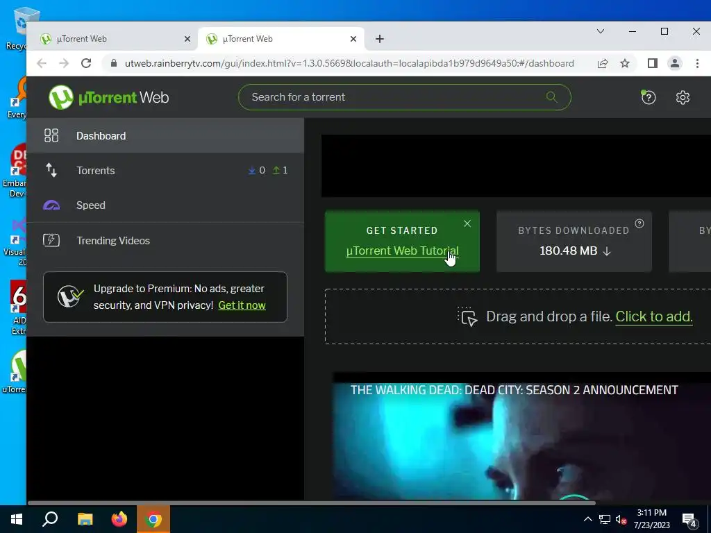Bookmark this page with the star icon
This screenshot has height=533, width=711.
coord(624,63)
